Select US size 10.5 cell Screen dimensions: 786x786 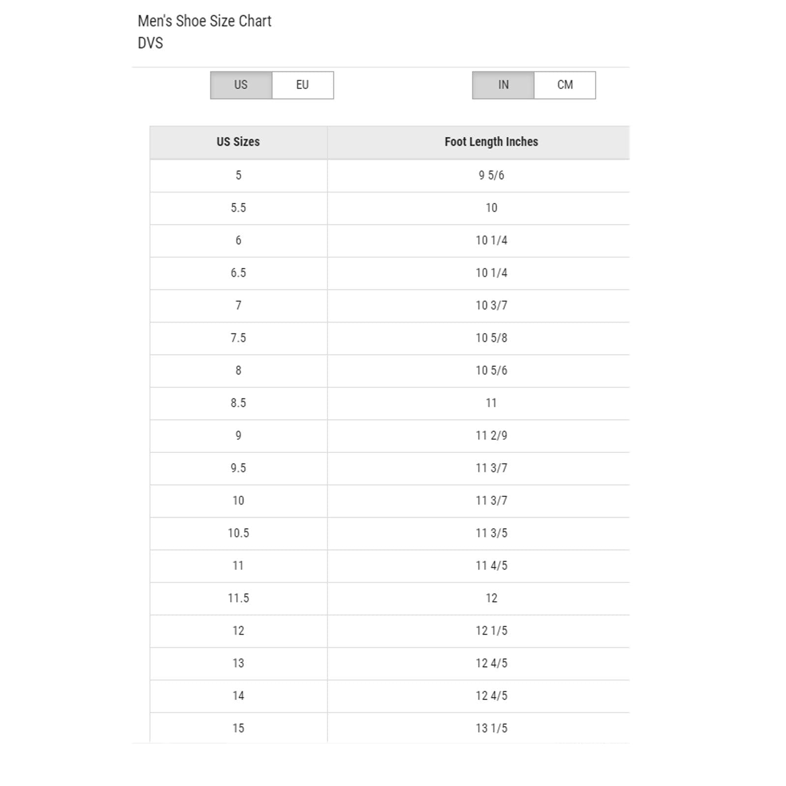[x=238, y=533]
